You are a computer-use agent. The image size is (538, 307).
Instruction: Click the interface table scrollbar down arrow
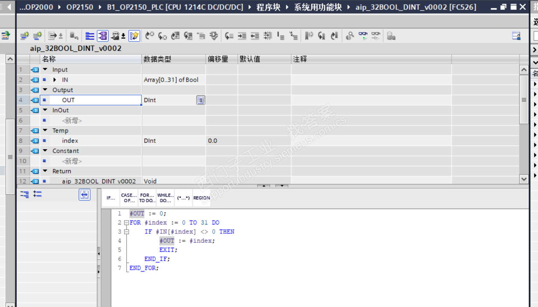(524, 179)
